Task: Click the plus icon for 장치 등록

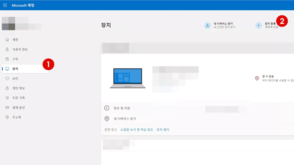Action: tap(259, 25)
